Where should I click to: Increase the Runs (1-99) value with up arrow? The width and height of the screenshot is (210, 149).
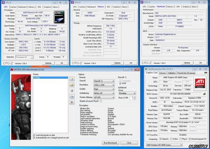(x=135, y=97)
